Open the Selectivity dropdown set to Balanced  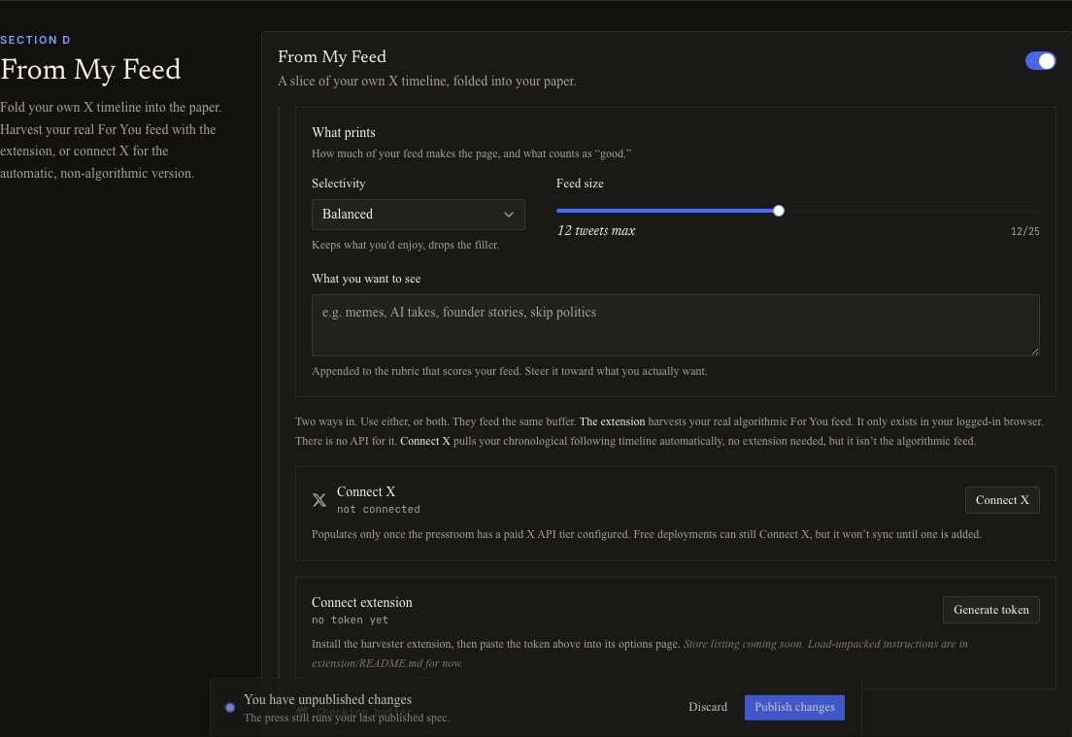pos(418,214)
